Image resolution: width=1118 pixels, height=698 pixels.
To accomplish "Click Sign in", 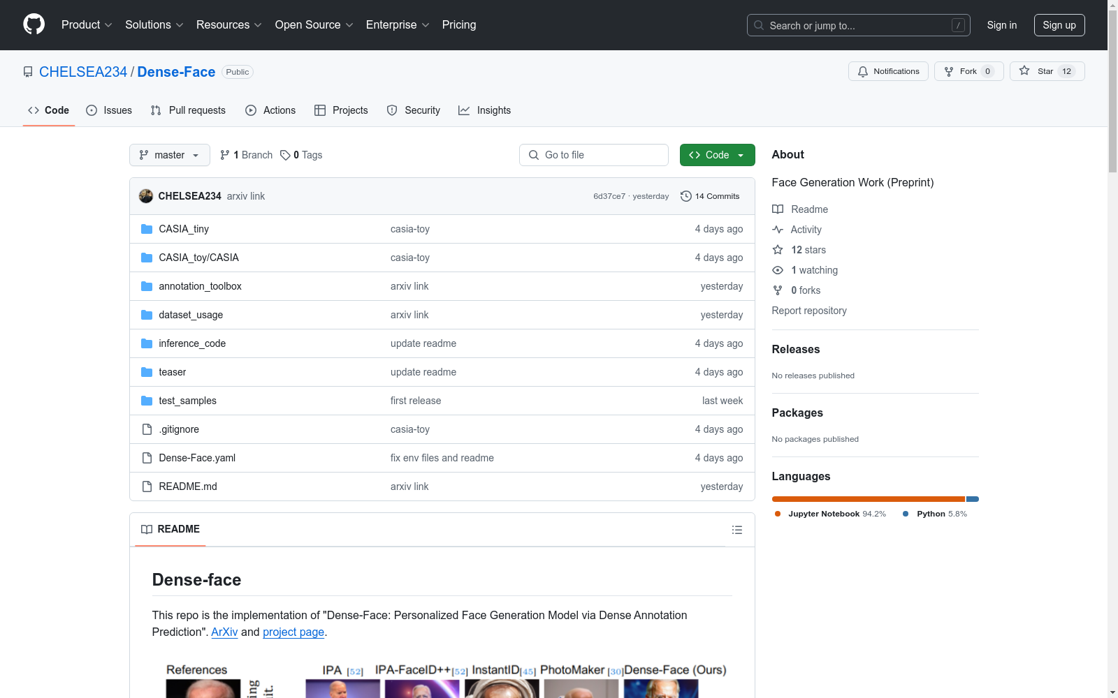I will pyautogui.click(x=1002, y=25).
